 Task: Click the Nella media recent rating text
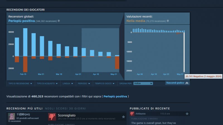click(136, 21)
